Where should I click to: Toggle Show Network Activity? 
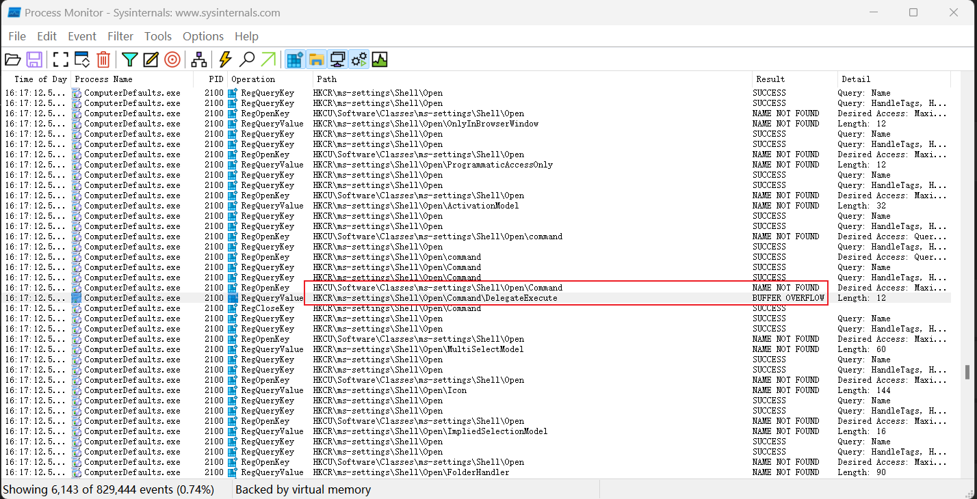click(337, 59)
